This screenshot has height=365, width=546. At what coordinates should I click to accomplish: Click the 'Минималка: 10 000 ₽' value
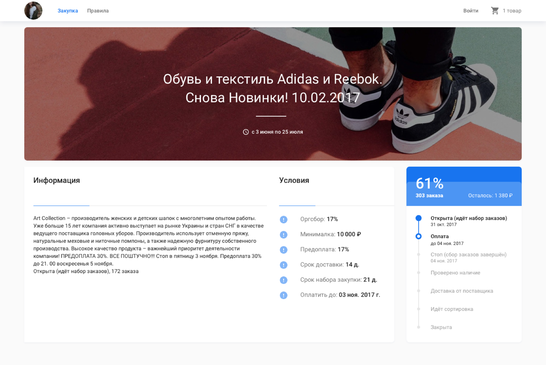[x=331, y=234]
